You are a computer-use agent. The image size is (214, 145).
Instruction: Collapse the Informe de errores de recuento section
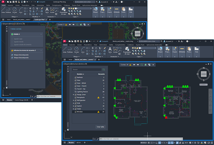pos(41,51)
